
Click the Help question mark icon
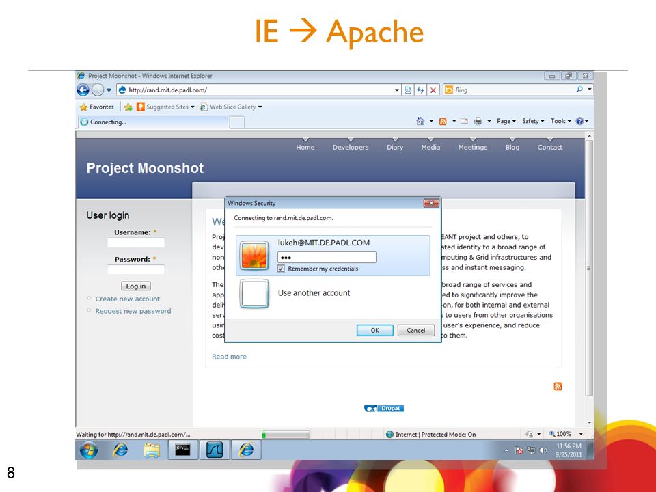tap(579, 122)
